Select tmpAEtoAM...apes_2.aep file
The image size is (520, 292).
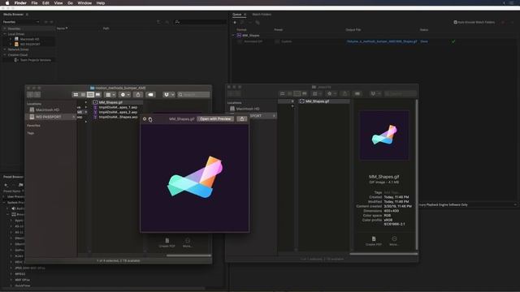click(117, 112)
